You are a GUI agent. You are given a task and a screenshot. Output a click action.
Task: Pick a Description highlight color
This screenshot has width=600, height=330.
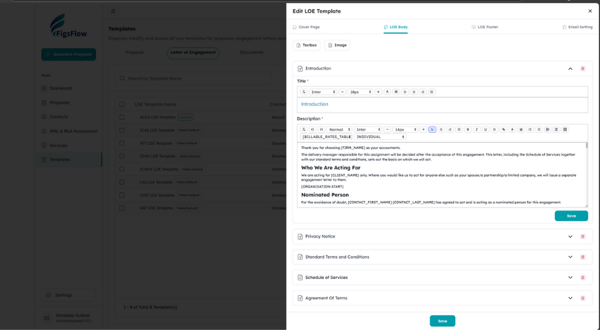coord(521,130)
